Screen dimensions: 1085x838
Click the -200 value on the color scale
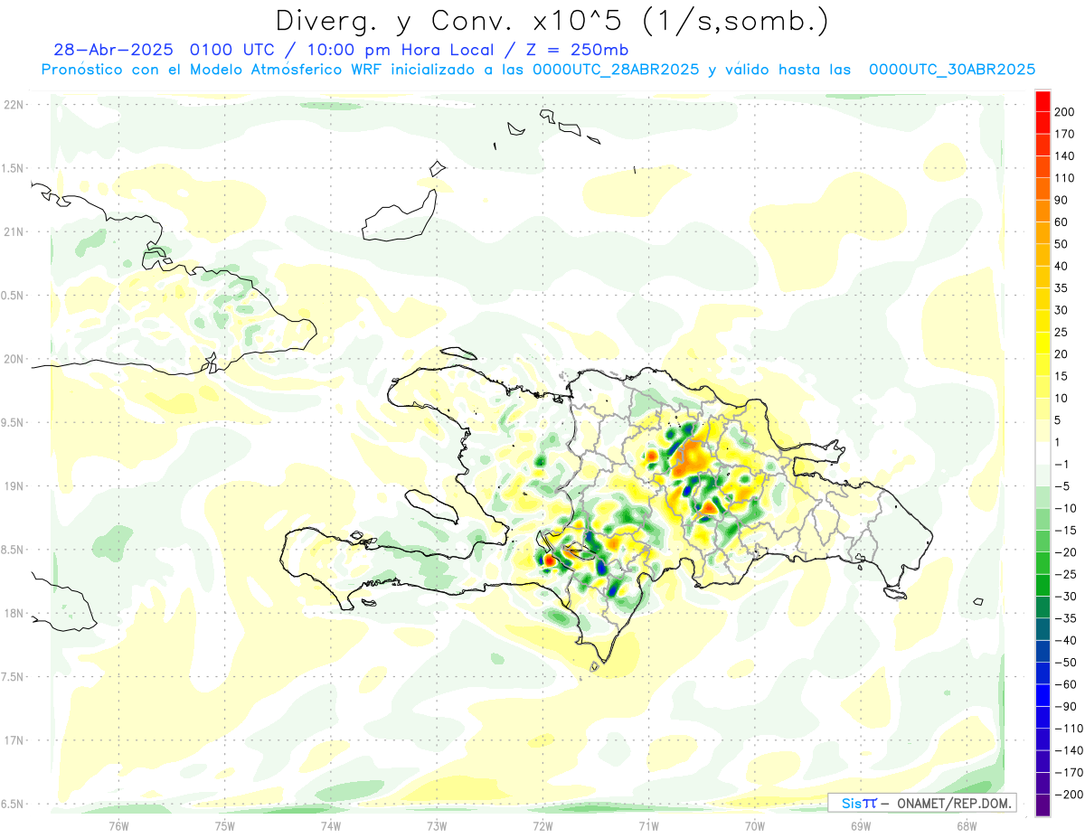click(x=1070, y=795)
